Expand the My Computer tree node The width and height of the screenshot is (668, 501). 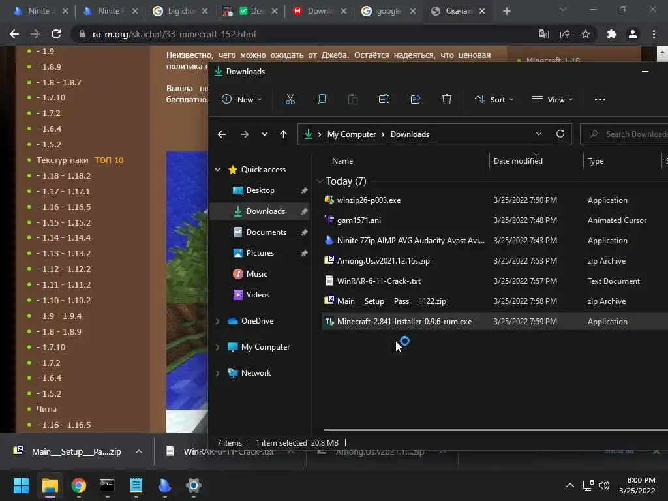pos(218,347)
